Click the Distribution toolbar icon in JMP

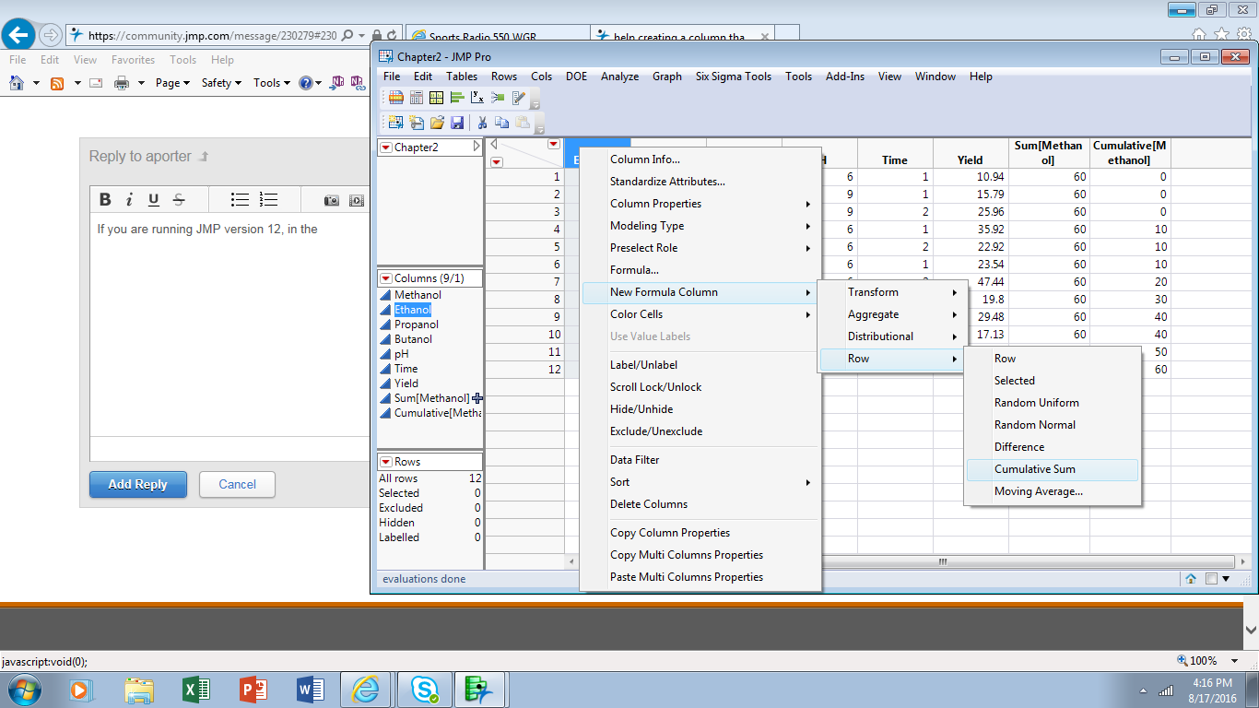point(456,98)
